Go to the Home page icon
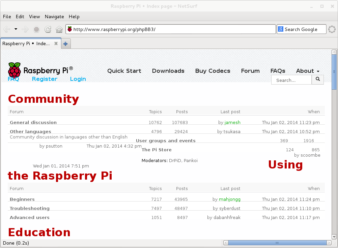 coord(59,29)
